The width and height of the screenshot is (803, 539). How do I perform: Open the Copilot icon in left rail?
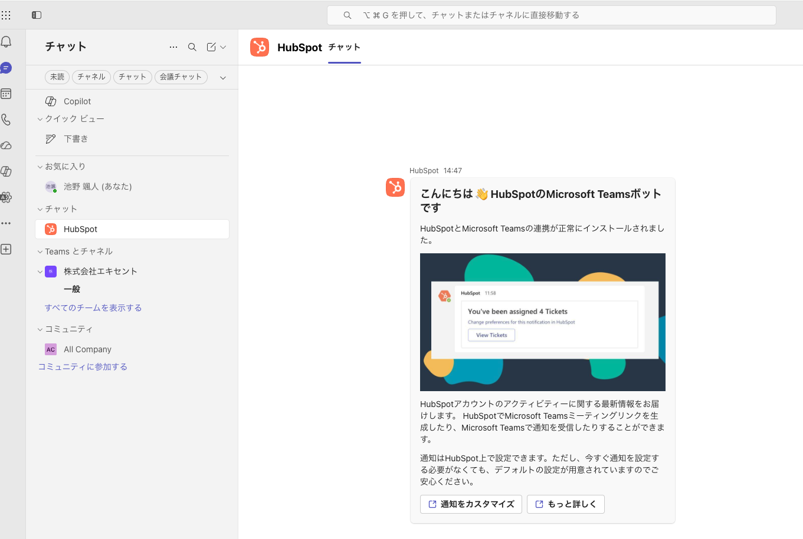6,171
